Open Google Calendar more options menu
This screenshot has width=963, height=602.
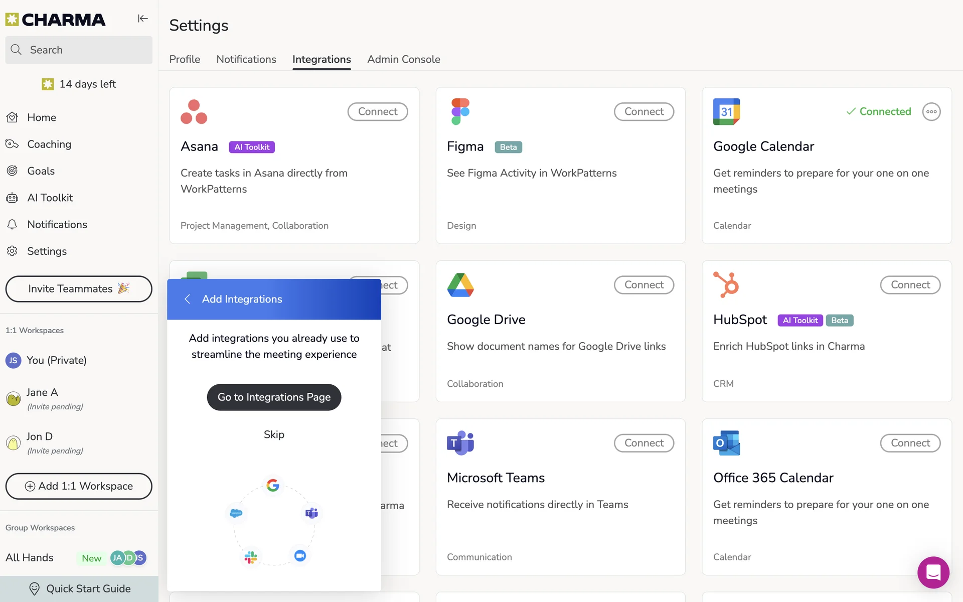(931, 111)
